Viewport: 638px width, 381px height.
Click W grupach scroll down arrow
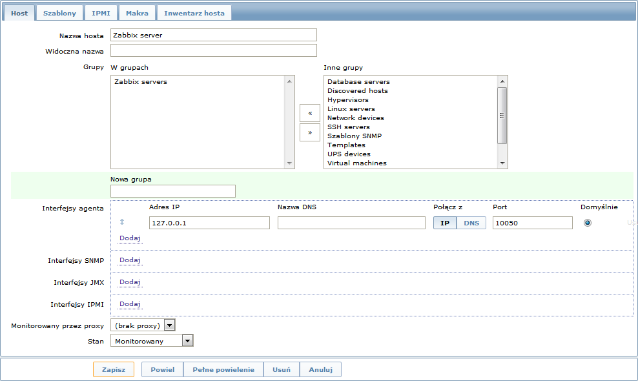(x=289, y=163)
